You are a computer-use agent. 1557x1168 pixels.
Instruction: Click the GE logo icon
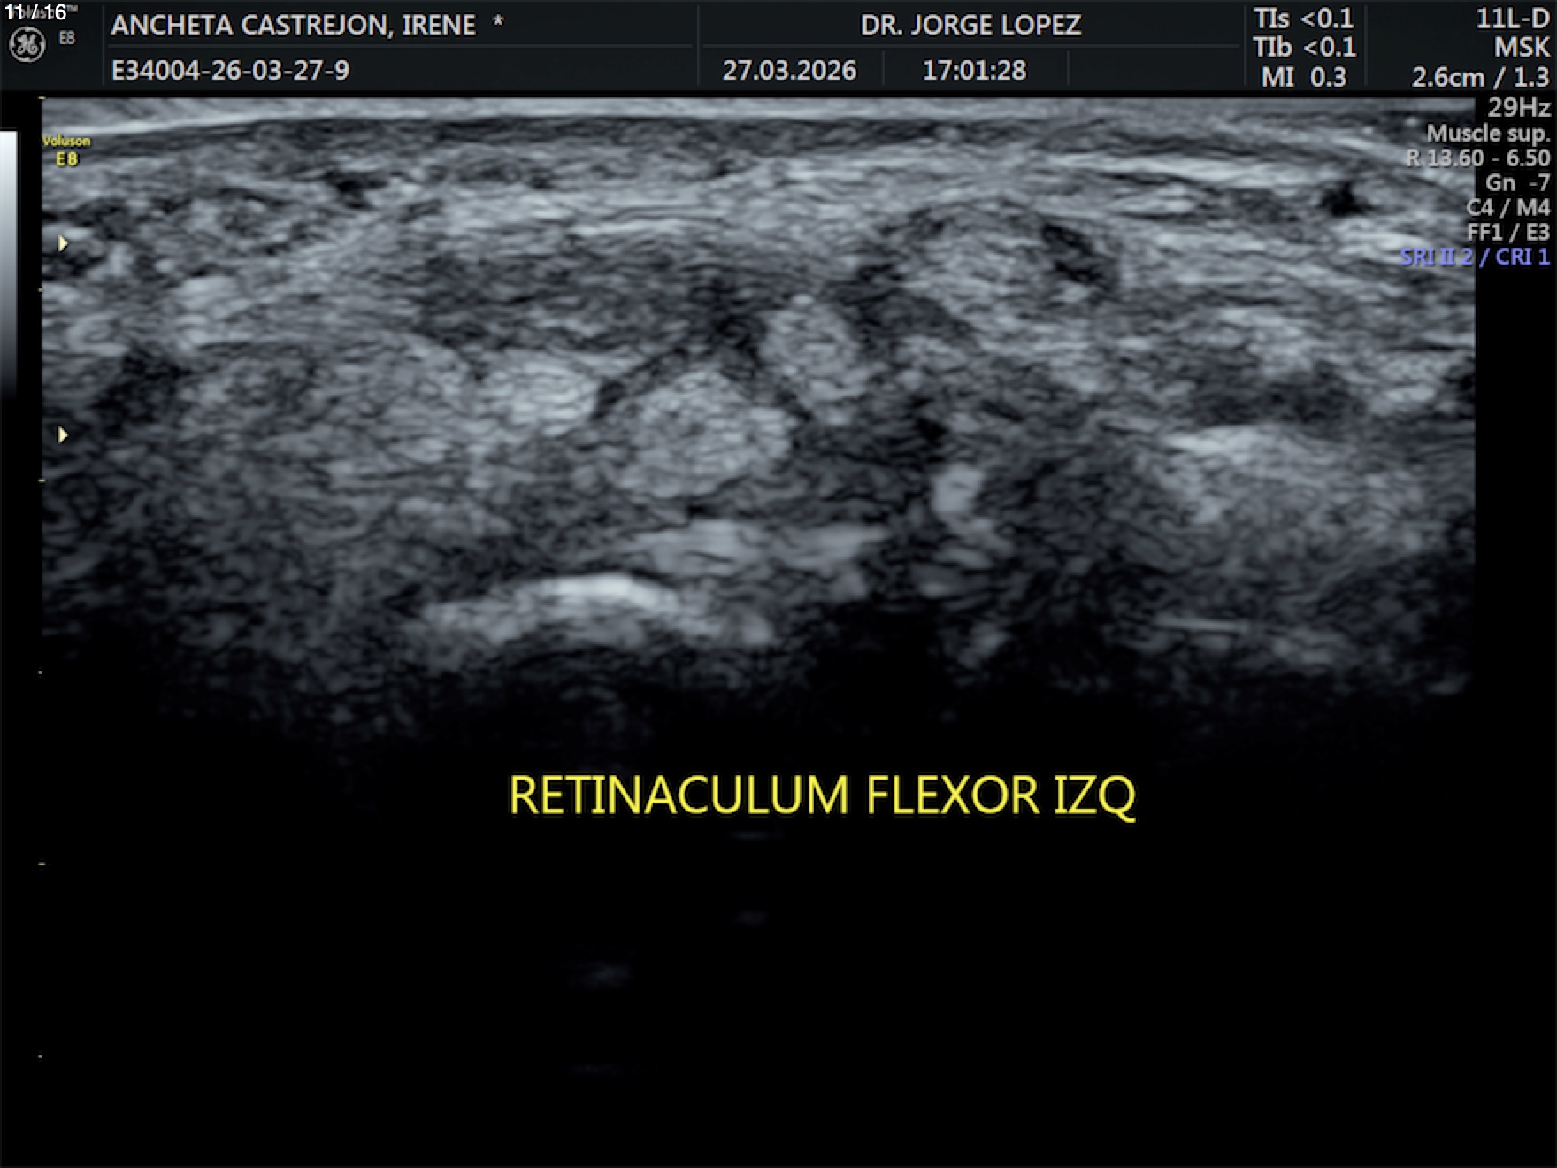27,44
